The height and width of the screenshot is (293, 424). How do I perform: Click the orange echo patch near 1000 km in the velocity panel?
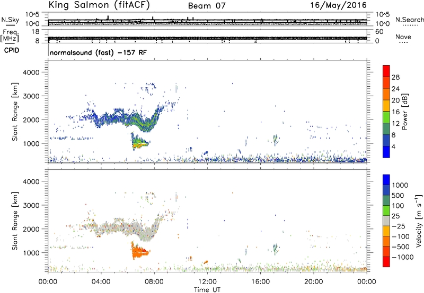(139, 251)
